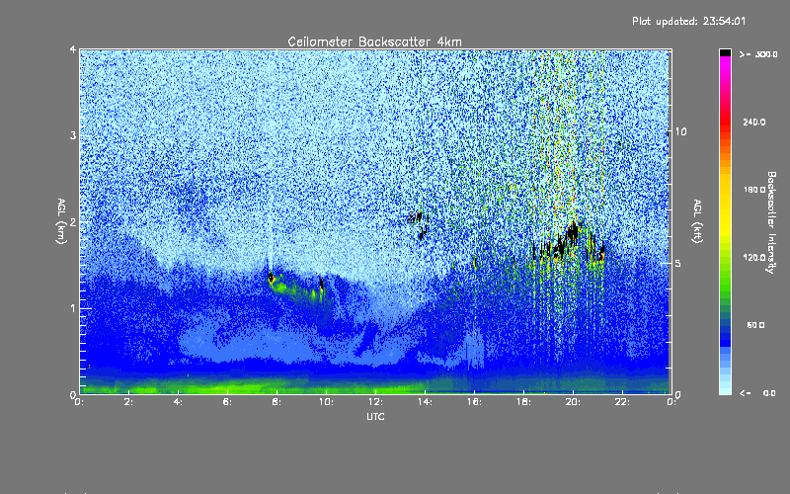Click the green cloud streak near 8 UTC
Viewport: 790px width, 494px height.
pos(296,288)
